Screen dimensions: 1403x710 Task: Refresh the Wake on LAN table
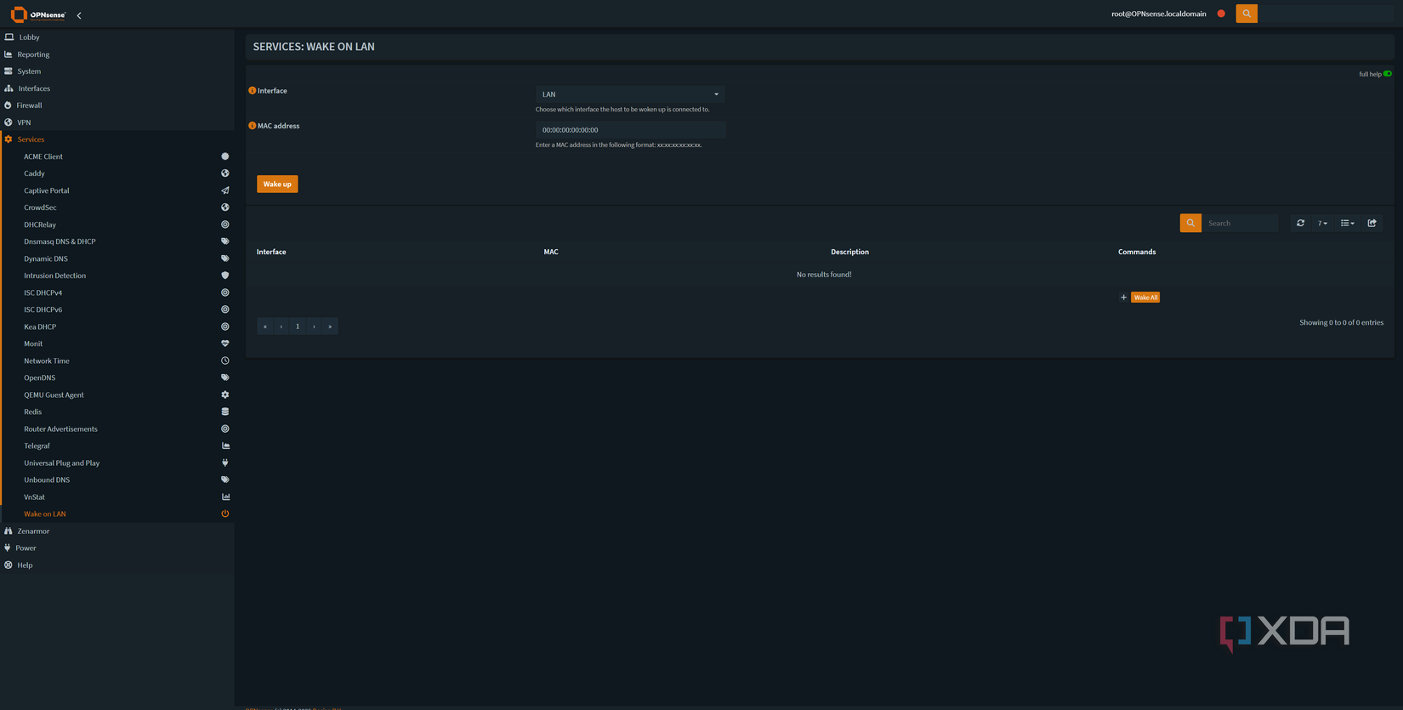[x=1300, y=223]
